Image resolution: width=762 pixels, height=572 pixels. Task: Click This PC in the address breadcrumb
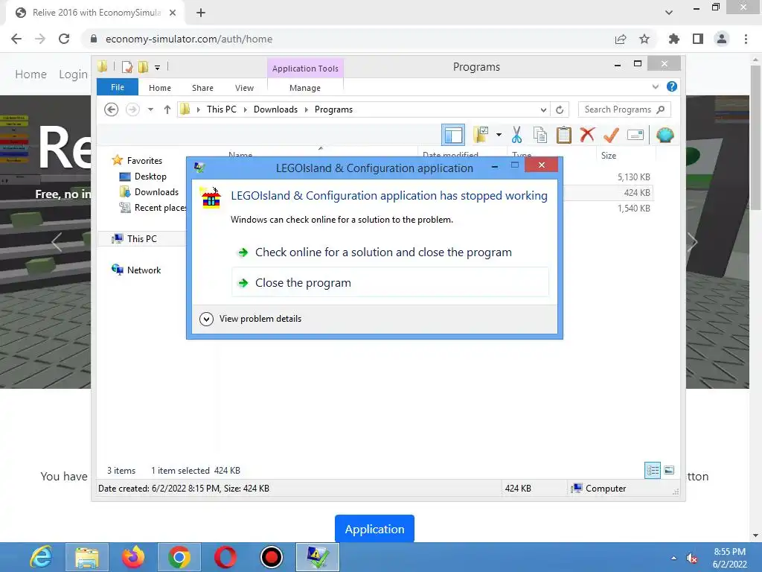(x=222, y=109)
